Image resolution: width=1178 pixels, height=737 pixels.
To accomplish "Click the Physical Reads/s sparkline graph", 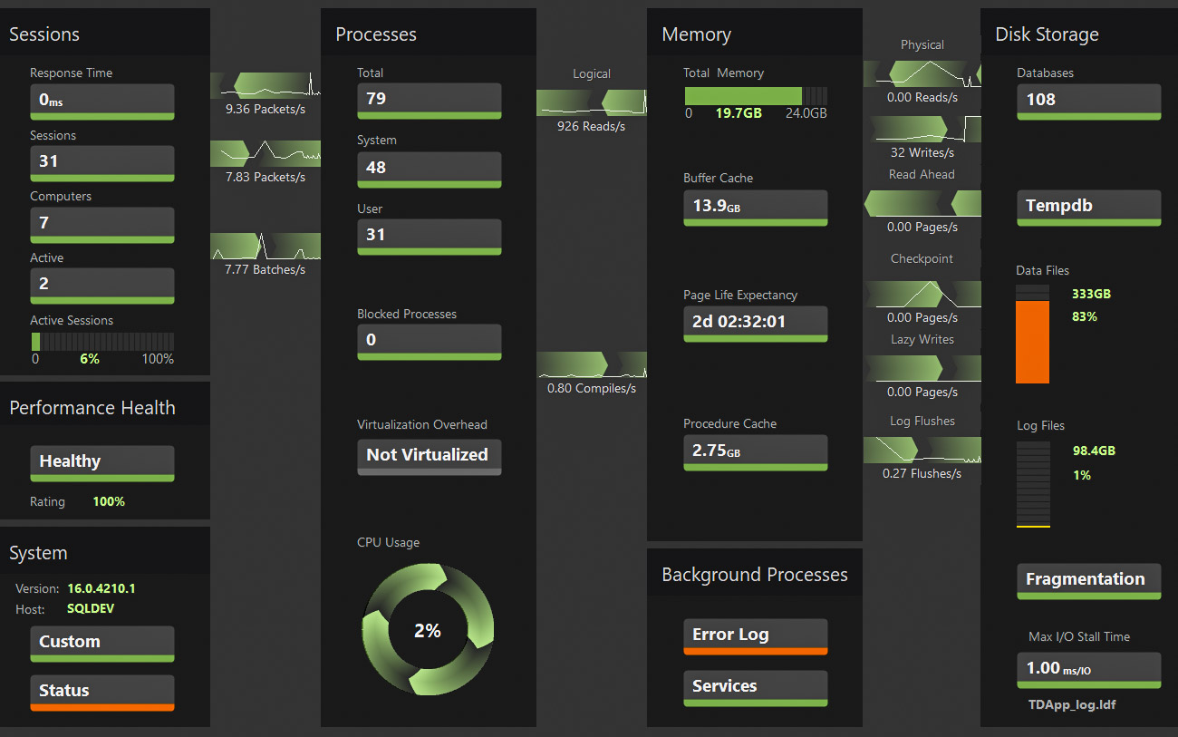I will click(x=922, y=73).
